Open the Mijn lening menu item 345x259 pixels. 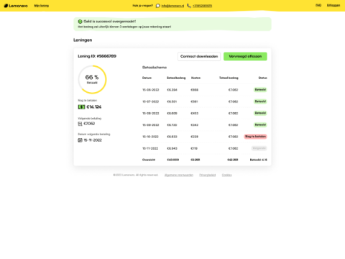(x=42, y=6)
